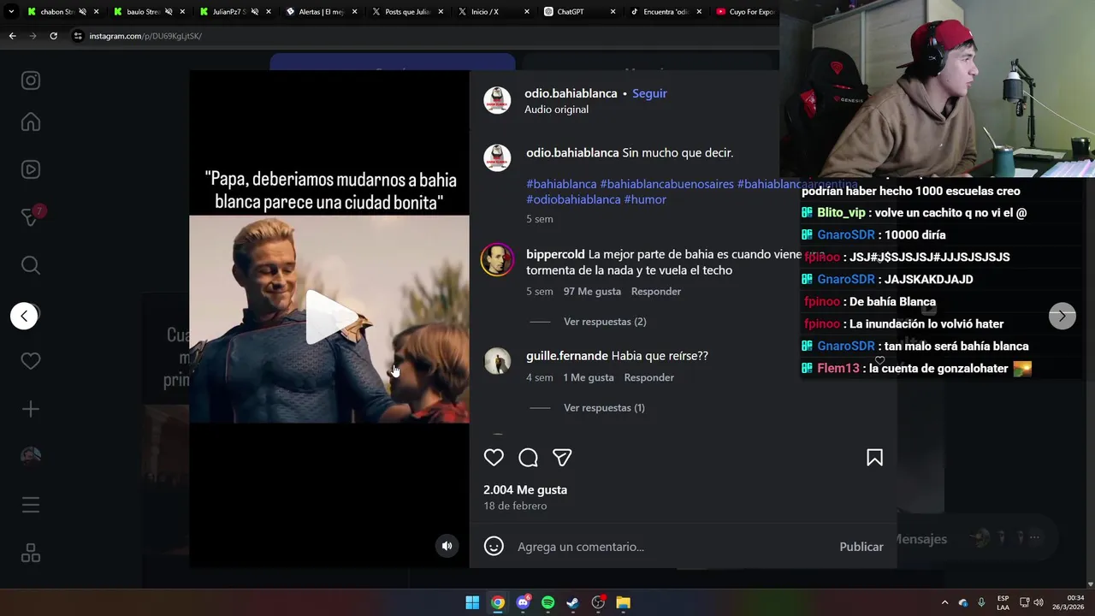This screenshot has width=1095, height=616.
Task: Share post with paper-plane icon
Action: pyautogui.click(x=562, y=458)
